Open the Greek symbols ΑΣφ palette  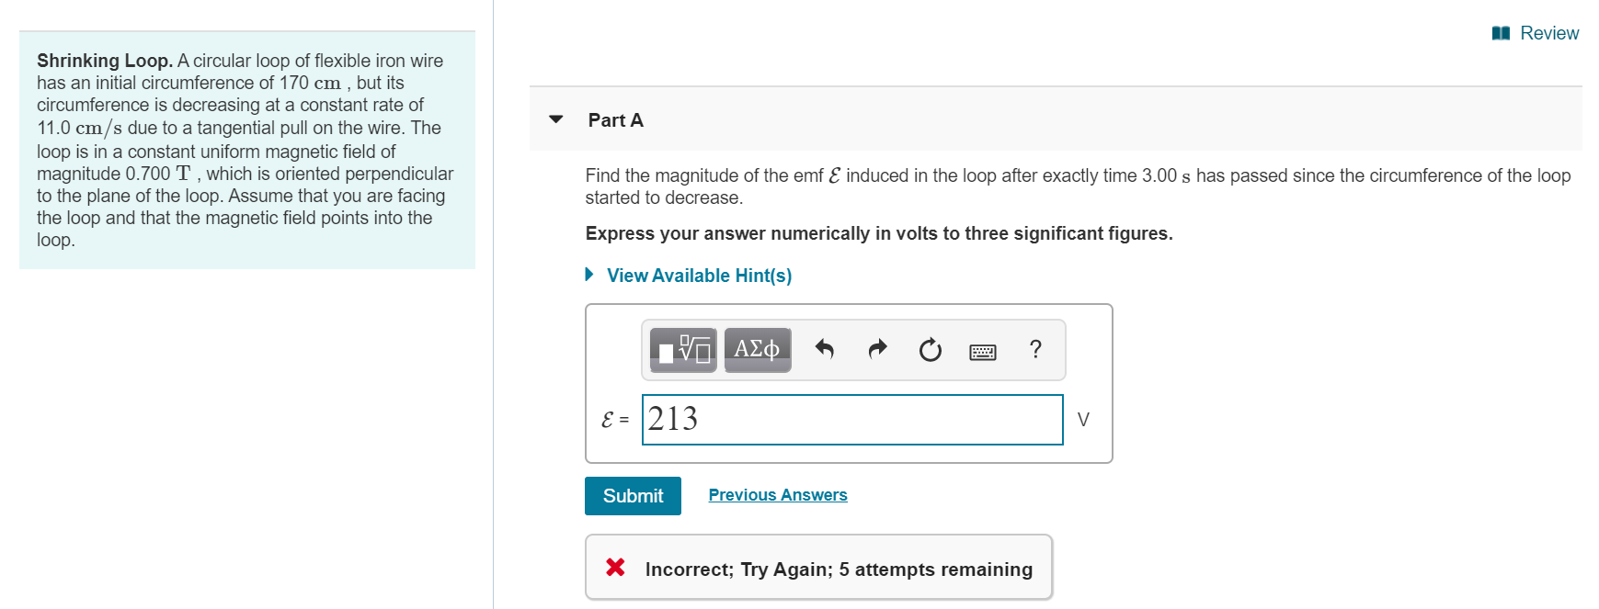coord(756,350)
